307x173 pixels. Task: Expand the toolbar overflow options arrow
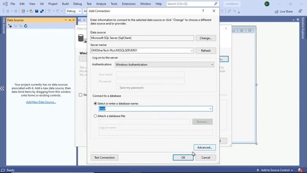point(239,12)
